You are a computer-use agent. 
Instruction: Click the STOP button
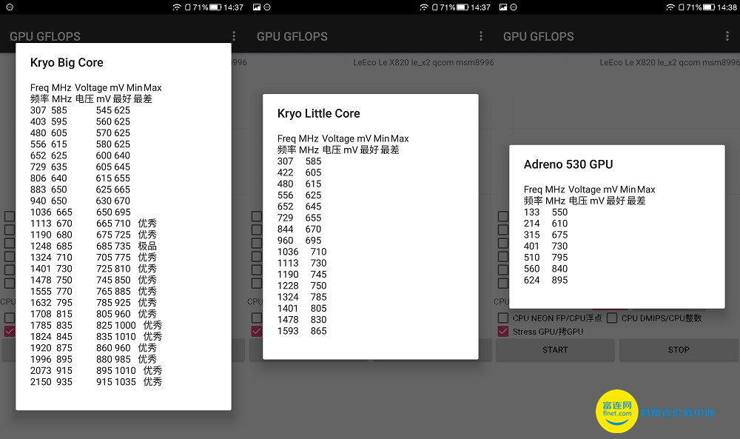[x=679, y=349]
